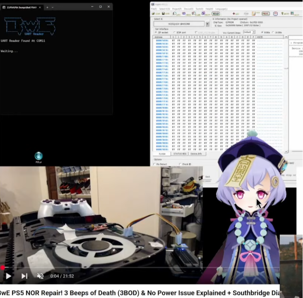Screen dimensions: 303x298
Task: Click the W25Q16JV @WSON8 chip selection field
Action: 179,24
